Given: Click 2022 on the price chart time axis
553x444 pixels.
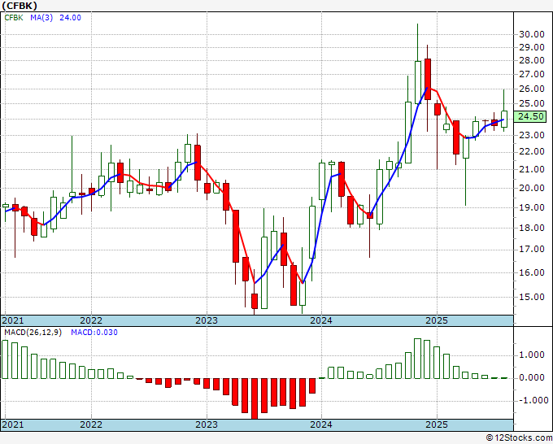Looking at the screenshot, I should pyautogui.click(x=91, y=320).
